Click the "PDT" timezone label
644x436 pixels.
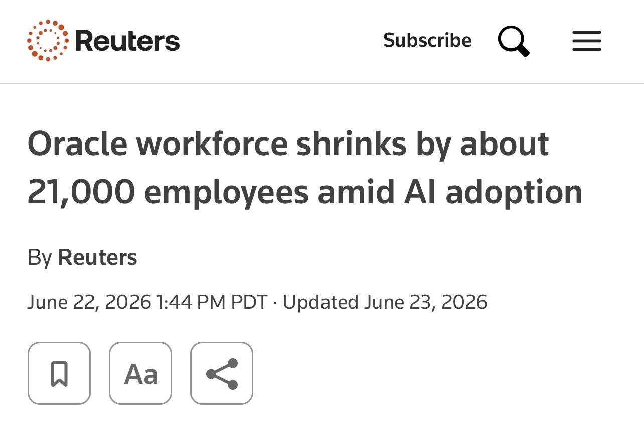(249, 302)
